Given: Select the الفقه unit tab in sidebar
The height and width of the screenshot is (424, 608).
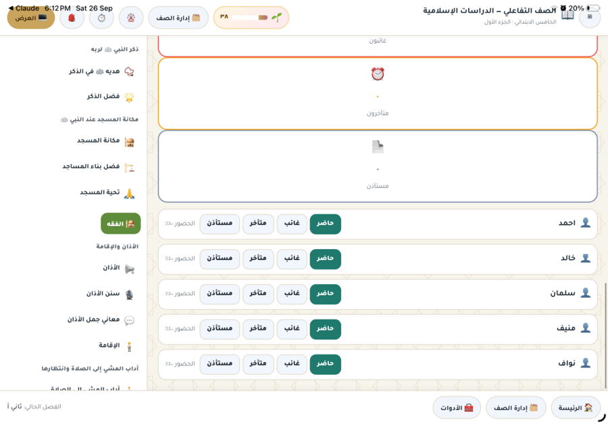Looking at the screenshot, I should (121, 223).
